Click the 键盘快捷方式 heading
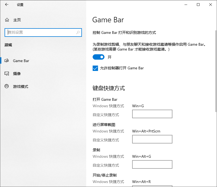The height and width of the screenshot is (187, 217). coord(109,88)
